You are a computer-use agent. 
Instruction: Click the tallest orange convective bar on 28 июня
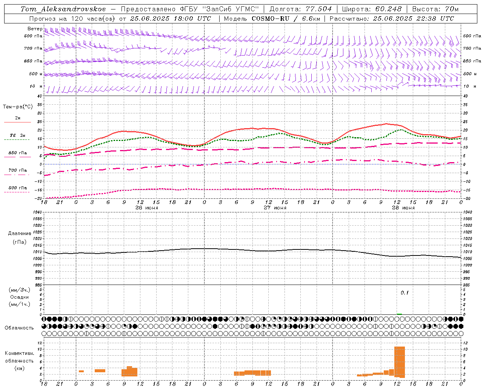point(400,362)
